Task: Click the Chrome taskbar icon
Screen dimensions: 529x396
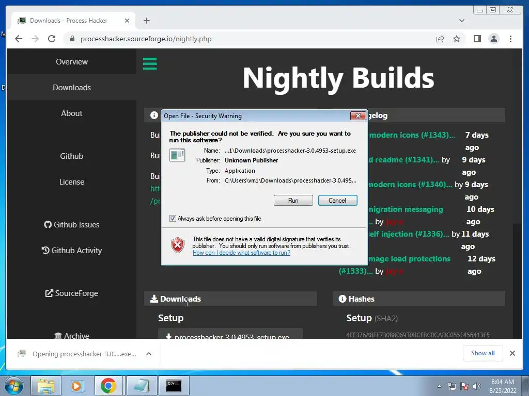Action: pyautogui.click(x=108, y=386)
